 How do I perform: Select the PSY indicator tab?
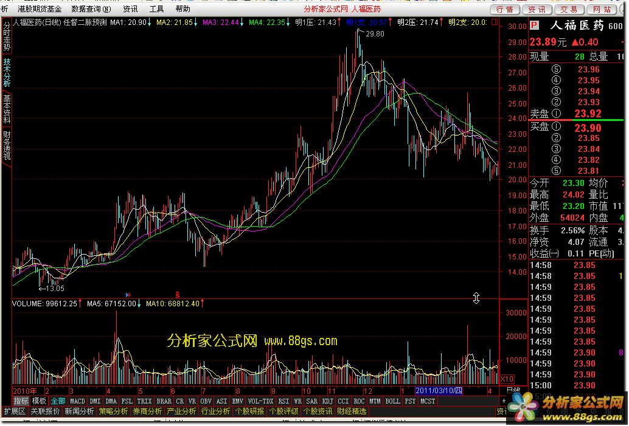(411, 400)
